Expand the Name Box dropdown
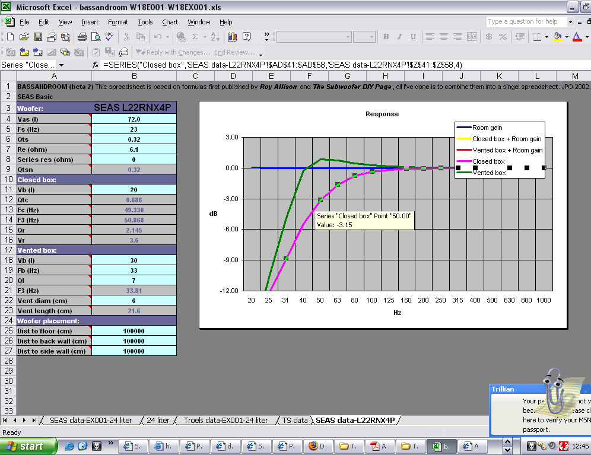591x455 pixels. [x=61, y=65]
